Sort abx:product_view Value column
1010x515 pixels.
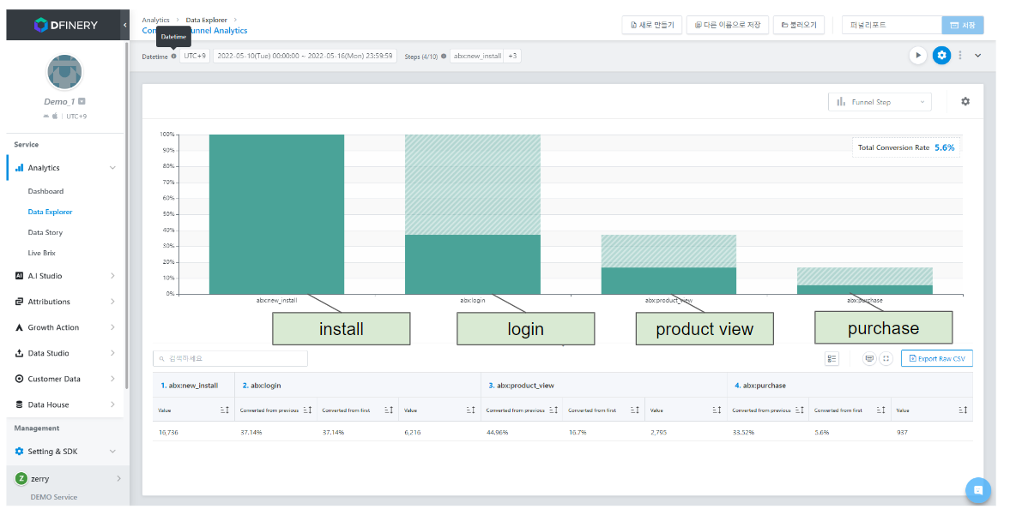(x=717, y=410)
